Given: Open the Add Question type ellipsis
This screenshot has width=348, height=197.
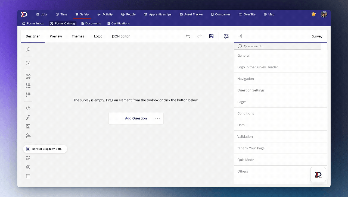Looking at the screenshot, I should (157, 118).
